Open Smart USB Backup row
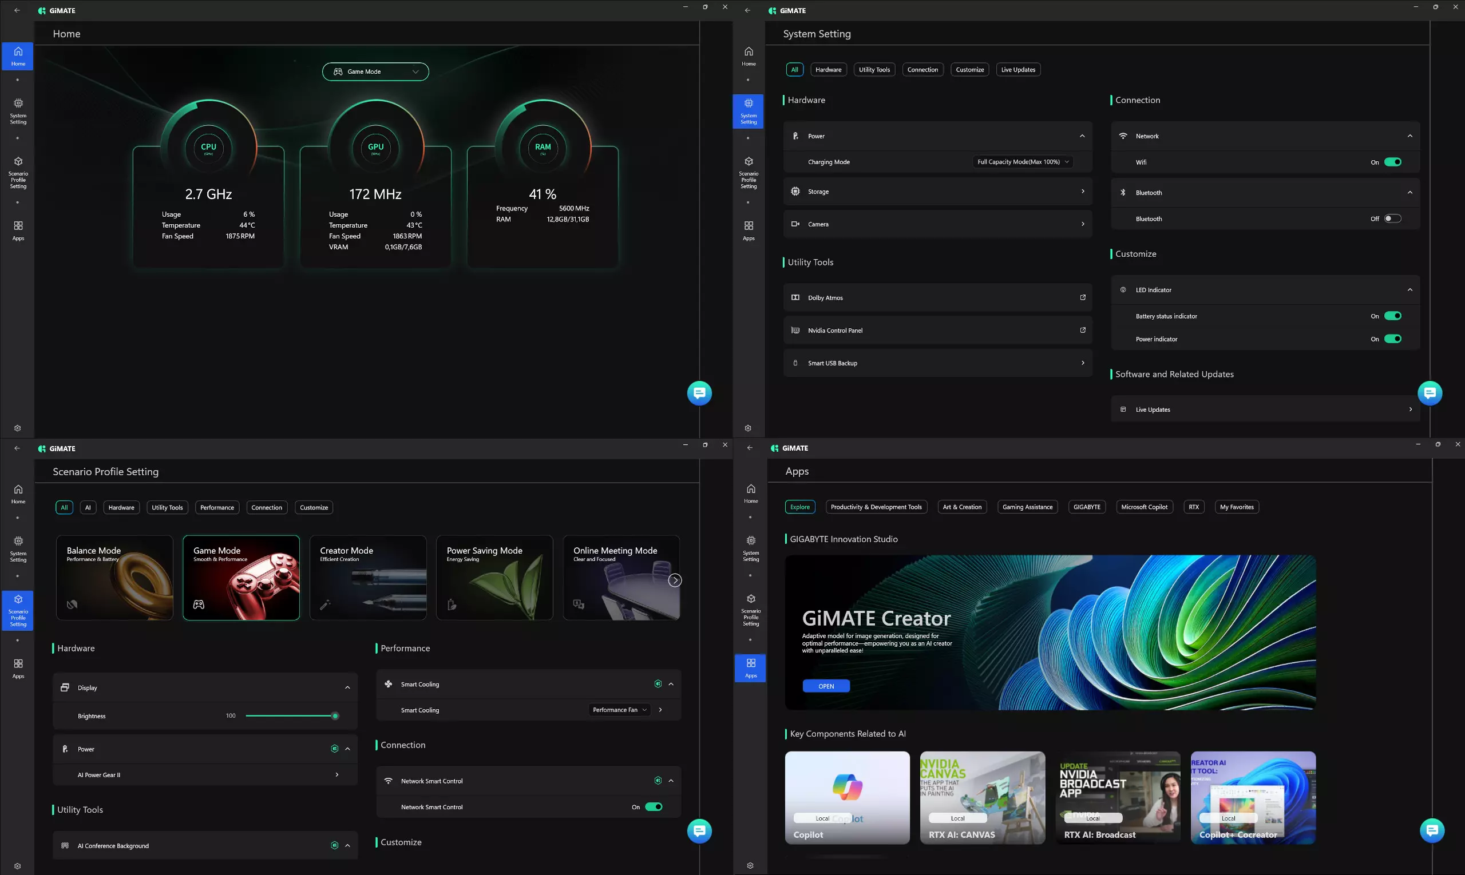 (938, 363)
